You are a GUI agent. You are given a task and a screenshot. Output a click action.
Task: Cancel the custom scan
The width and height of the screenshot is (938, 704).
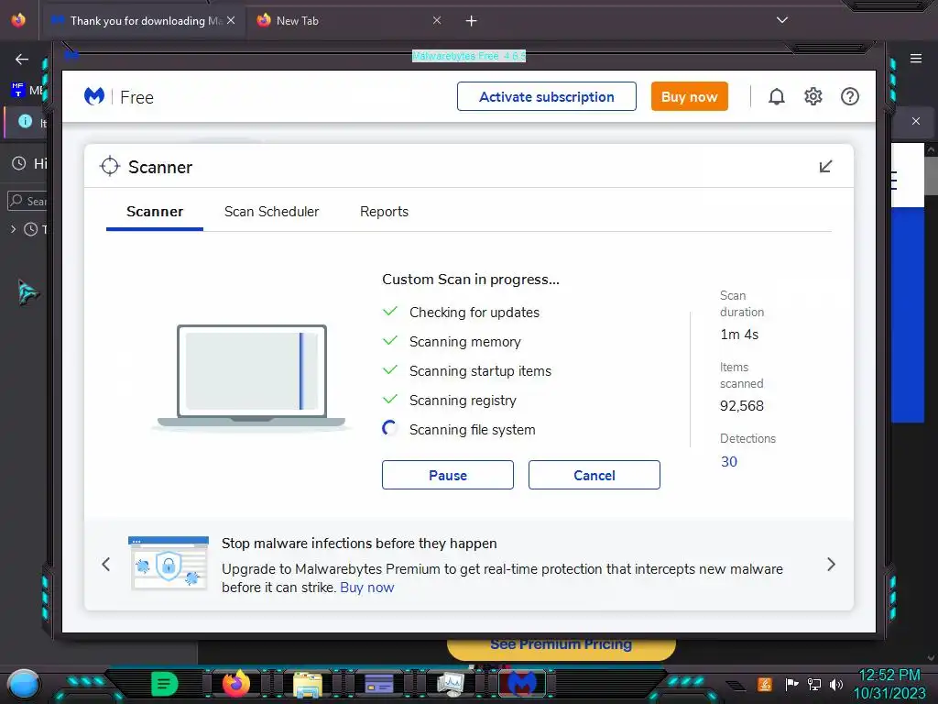tap(594, 476)
